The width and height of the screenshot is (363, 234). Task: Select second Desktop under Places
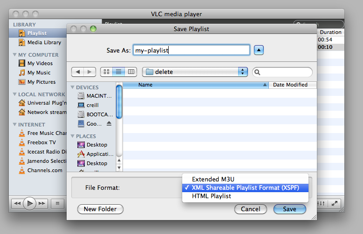pyautogui.click(x=92, y=163)
